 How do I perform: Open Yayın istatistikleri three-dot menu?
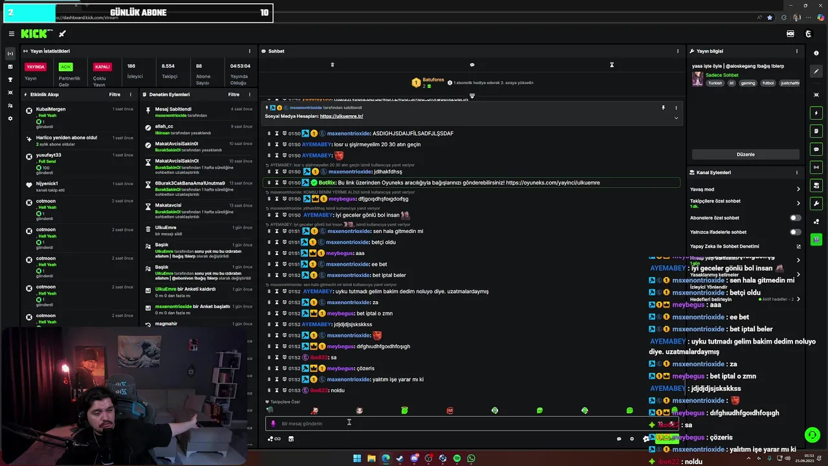250,51
